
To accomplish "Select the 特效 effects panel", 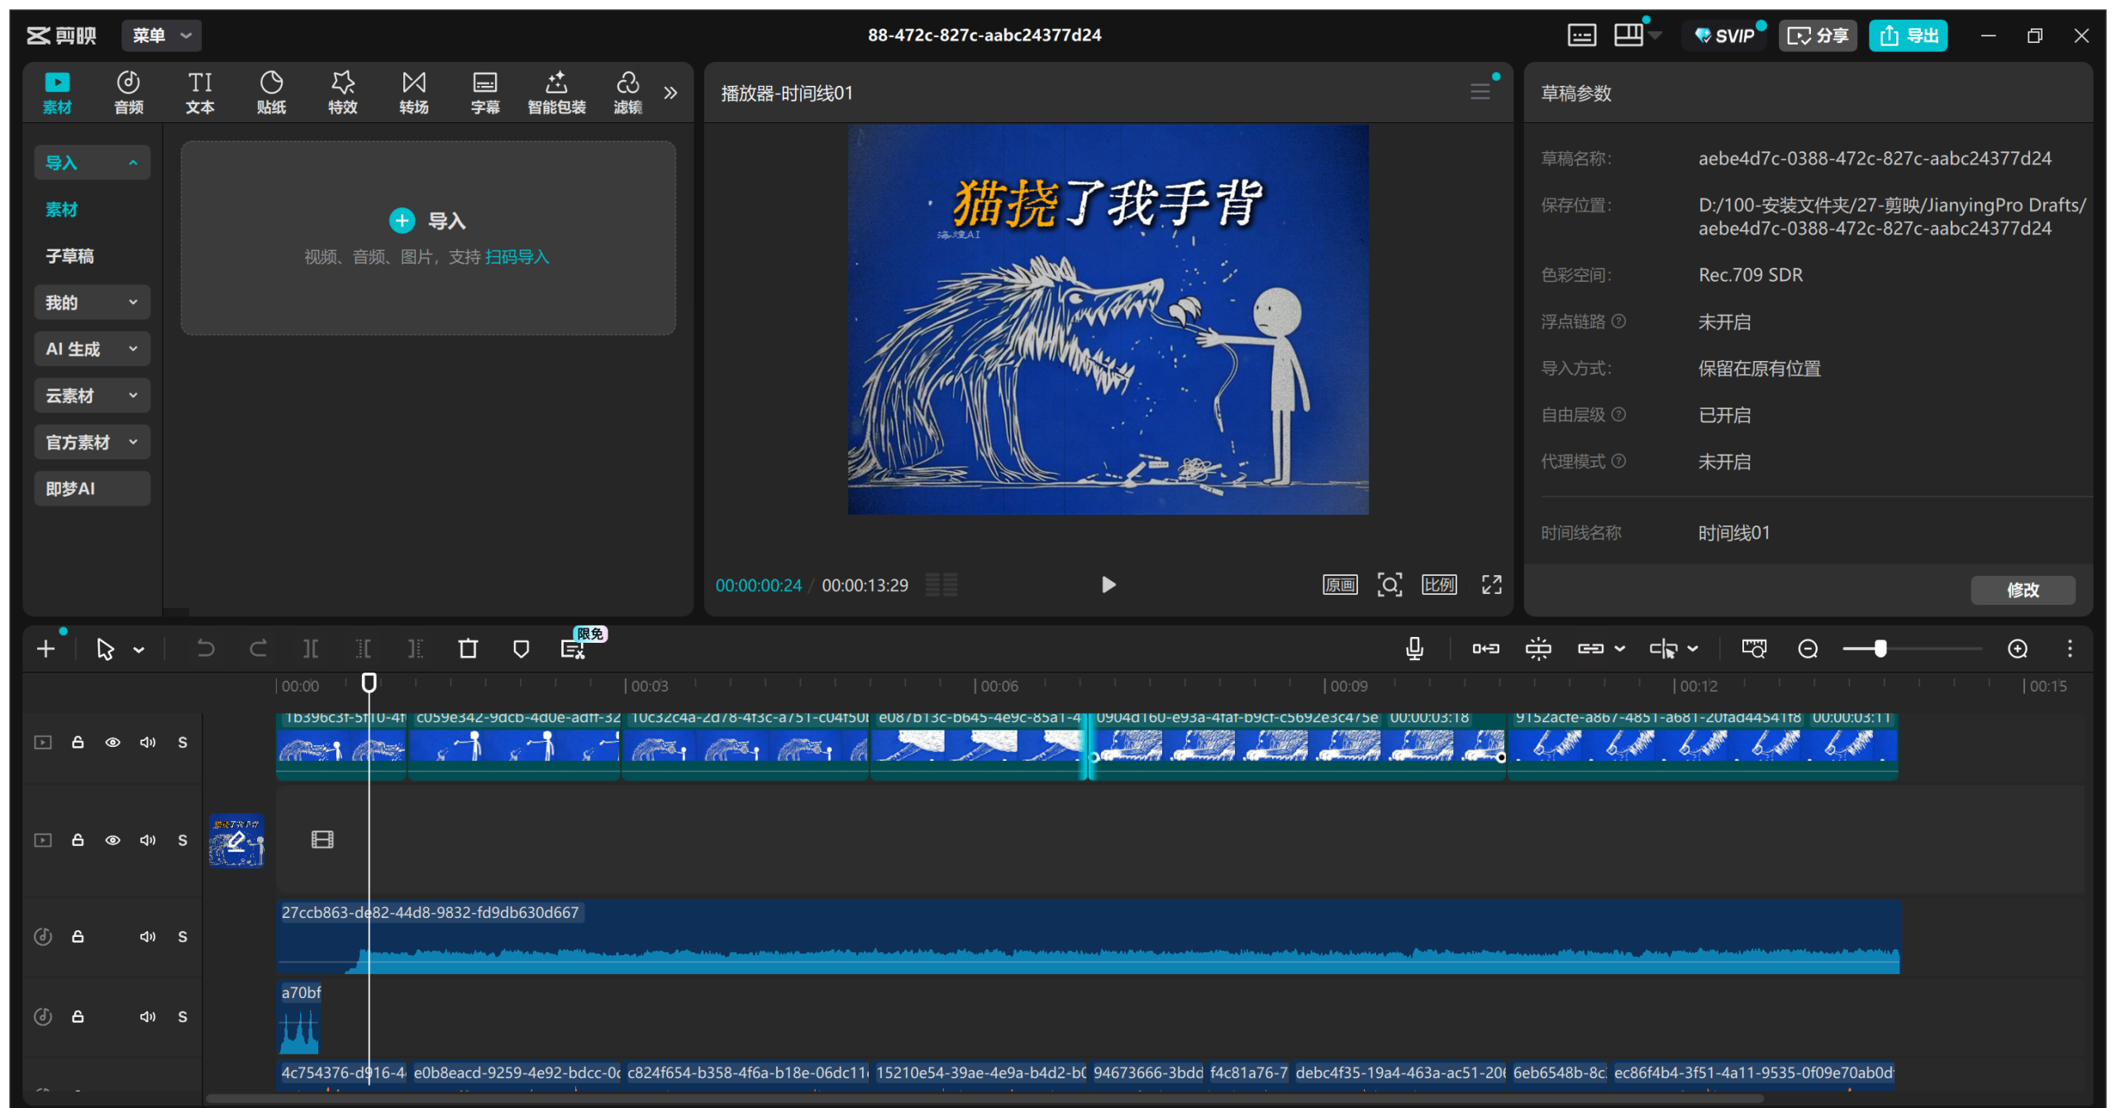I will 342,91.
